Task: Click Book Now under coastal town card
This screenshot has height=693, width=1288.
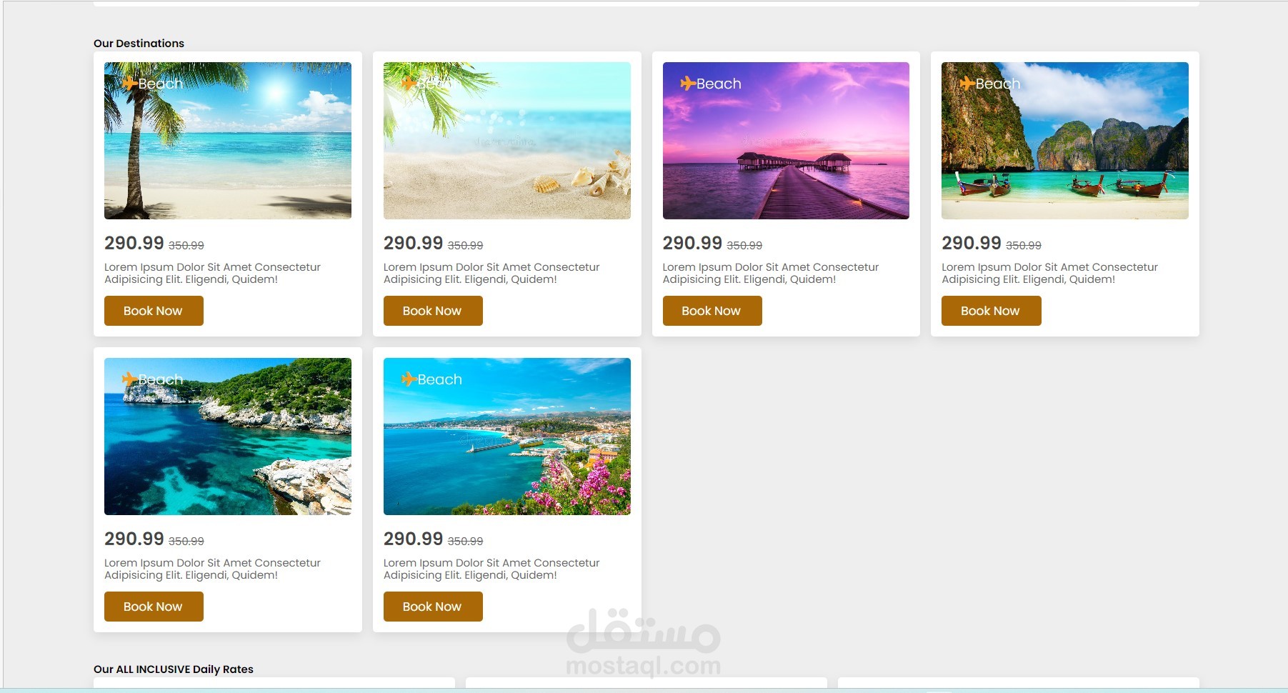Action: point(433,607)
